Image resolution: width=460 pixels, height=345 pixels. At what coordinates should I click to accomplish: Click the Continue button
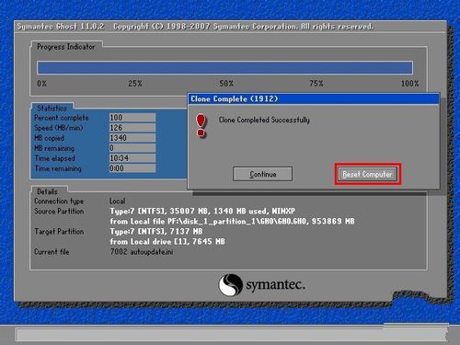tap(262, 174)
